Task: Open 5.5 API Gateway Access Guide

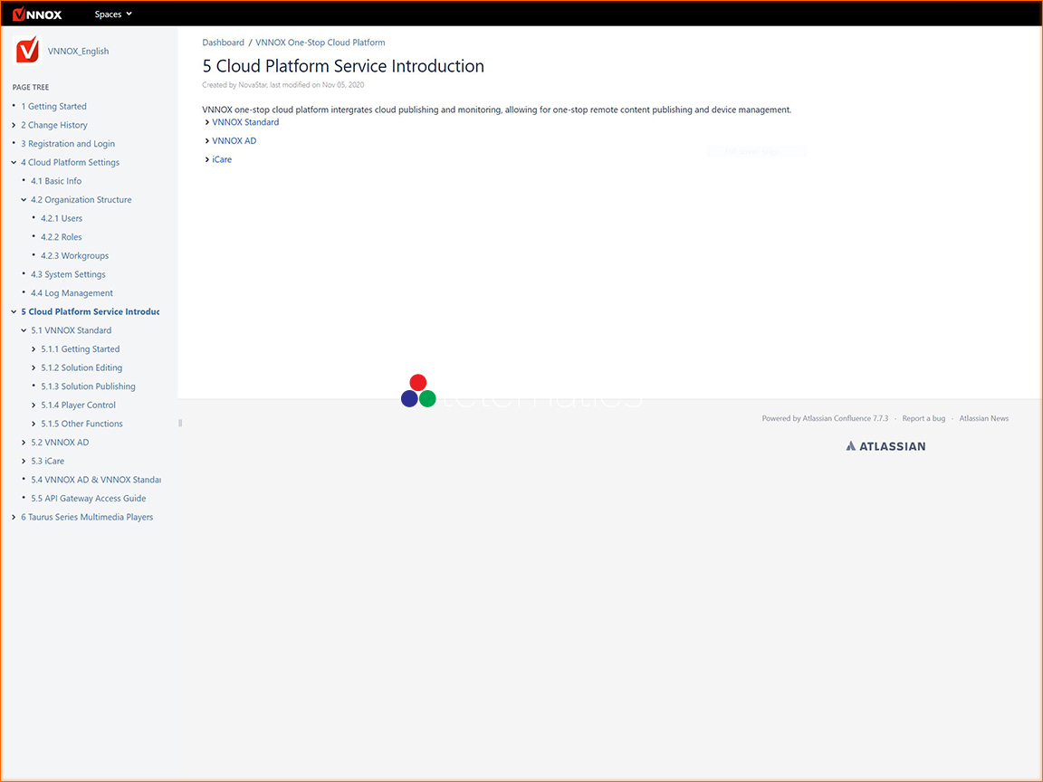Action: (x=89, y=498)
